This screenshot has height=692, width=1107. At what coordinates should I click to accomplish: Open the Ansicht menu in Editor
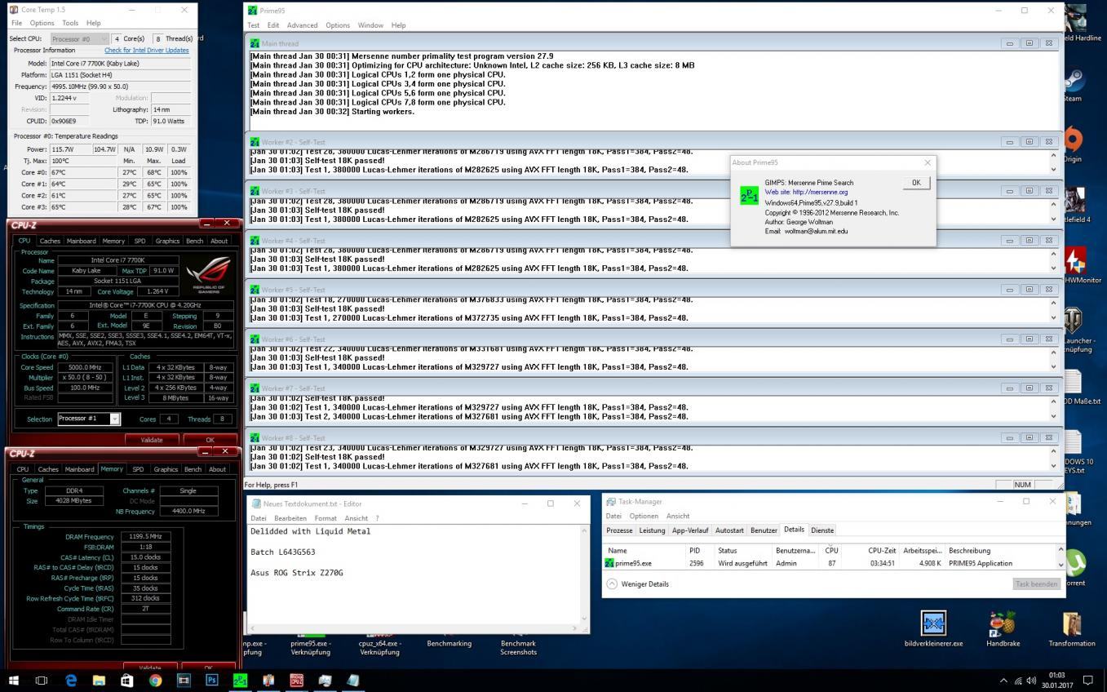pyautogui.click(x=356, y=518)
